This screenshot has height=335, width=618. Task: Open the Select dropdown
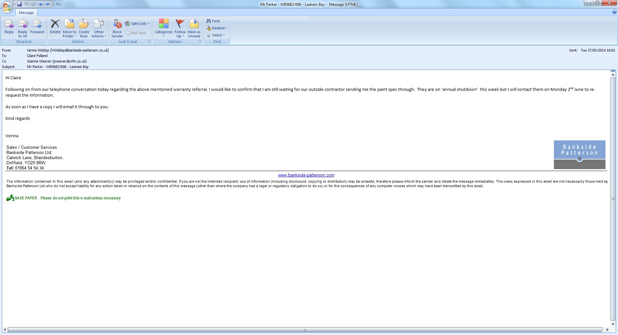215,35
